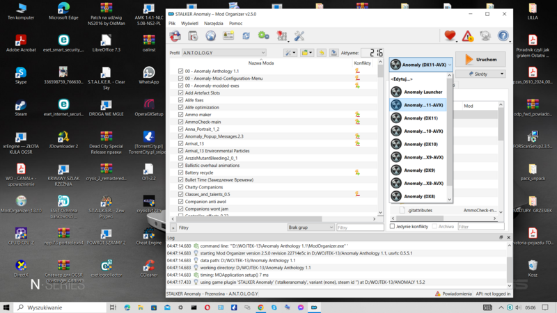Click the mod list vertical scrollbar
This screenshot has width=557, height=313.
[x=381, y=139]
